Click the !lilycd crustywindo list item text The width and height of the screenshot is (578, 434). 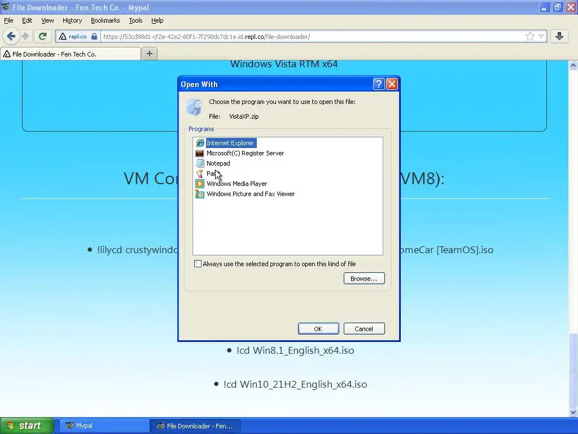[x=137, y=250]
